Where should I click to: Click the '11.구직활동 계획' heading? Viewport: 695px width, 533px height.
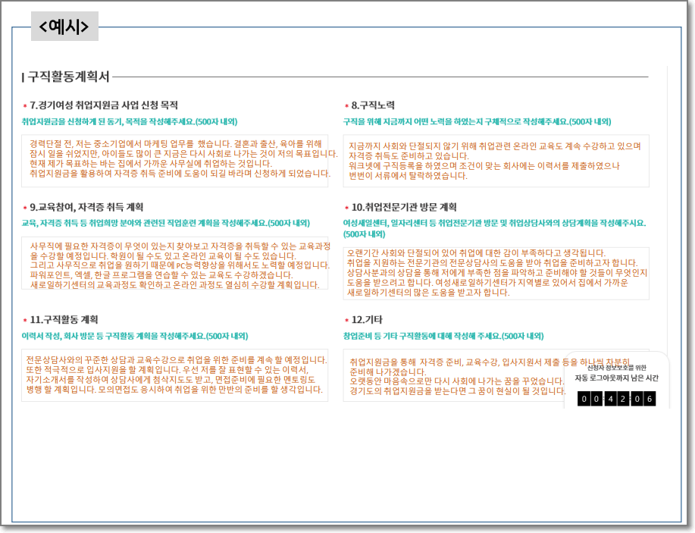(x=64, y=320)
